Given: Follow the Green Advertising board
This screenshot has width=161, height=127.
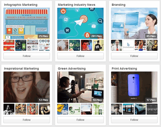Looking at the screenshot, I should pos(80,120).
